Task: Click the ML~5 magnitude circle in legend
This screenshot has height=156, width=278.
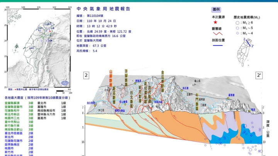Action: click(238, 28)
